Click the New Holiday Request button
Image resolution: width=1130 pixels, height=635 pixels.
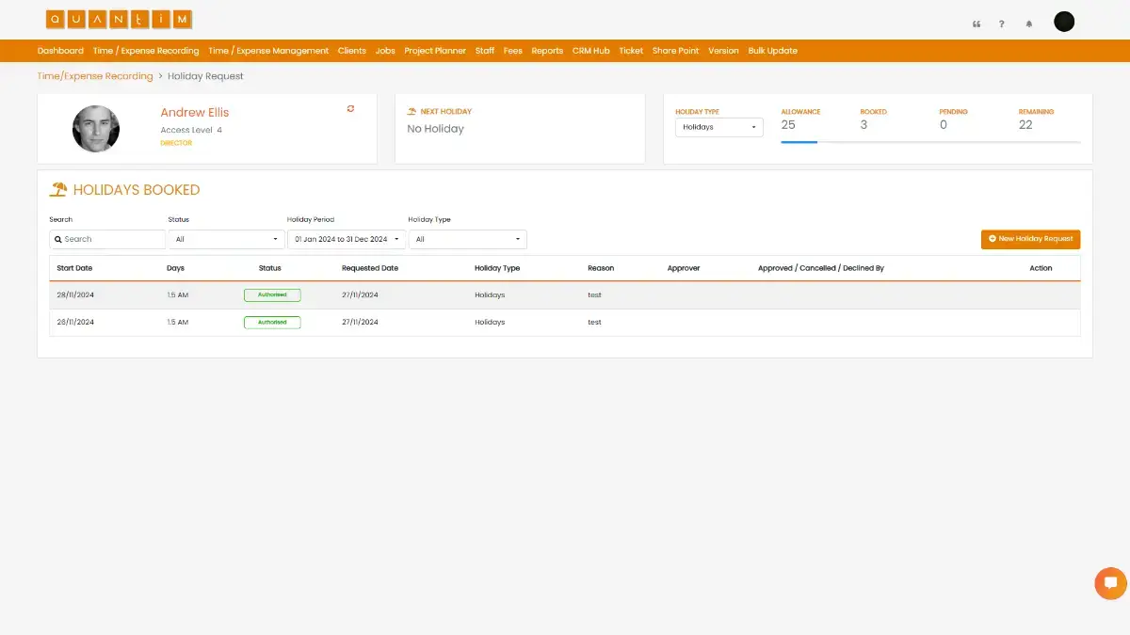[x=1030, y=239]
